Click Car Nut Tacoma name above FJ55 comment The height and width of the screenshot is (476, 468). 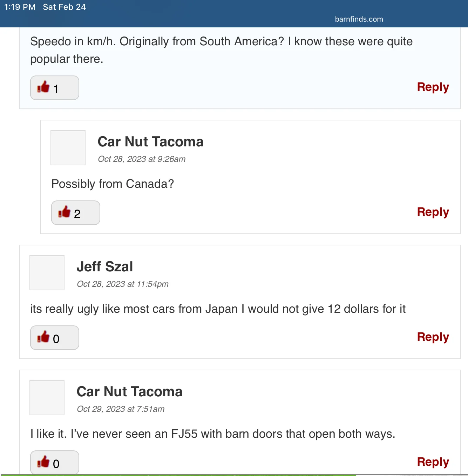[x=129, y=392]
